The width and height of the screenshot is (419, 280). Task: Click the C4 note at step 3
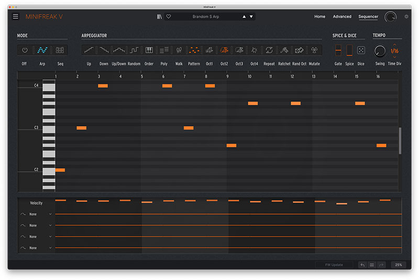(103, 86)
